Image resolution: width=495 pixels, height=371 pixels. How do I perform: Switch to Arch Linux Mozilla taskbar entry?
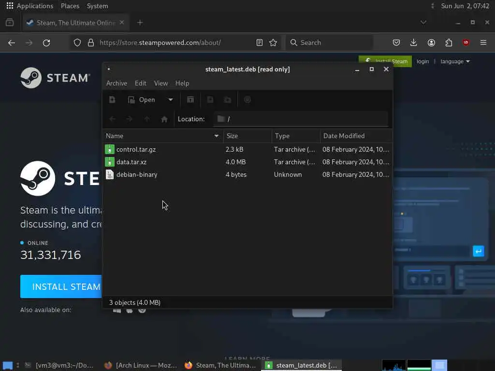tap(141, 365)
